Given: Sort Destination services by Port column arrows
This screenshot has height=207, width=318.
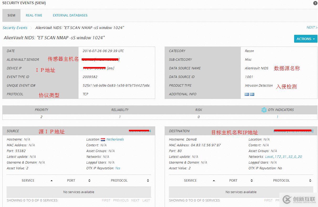Looking at the screenshot, I should click(252, 181).
